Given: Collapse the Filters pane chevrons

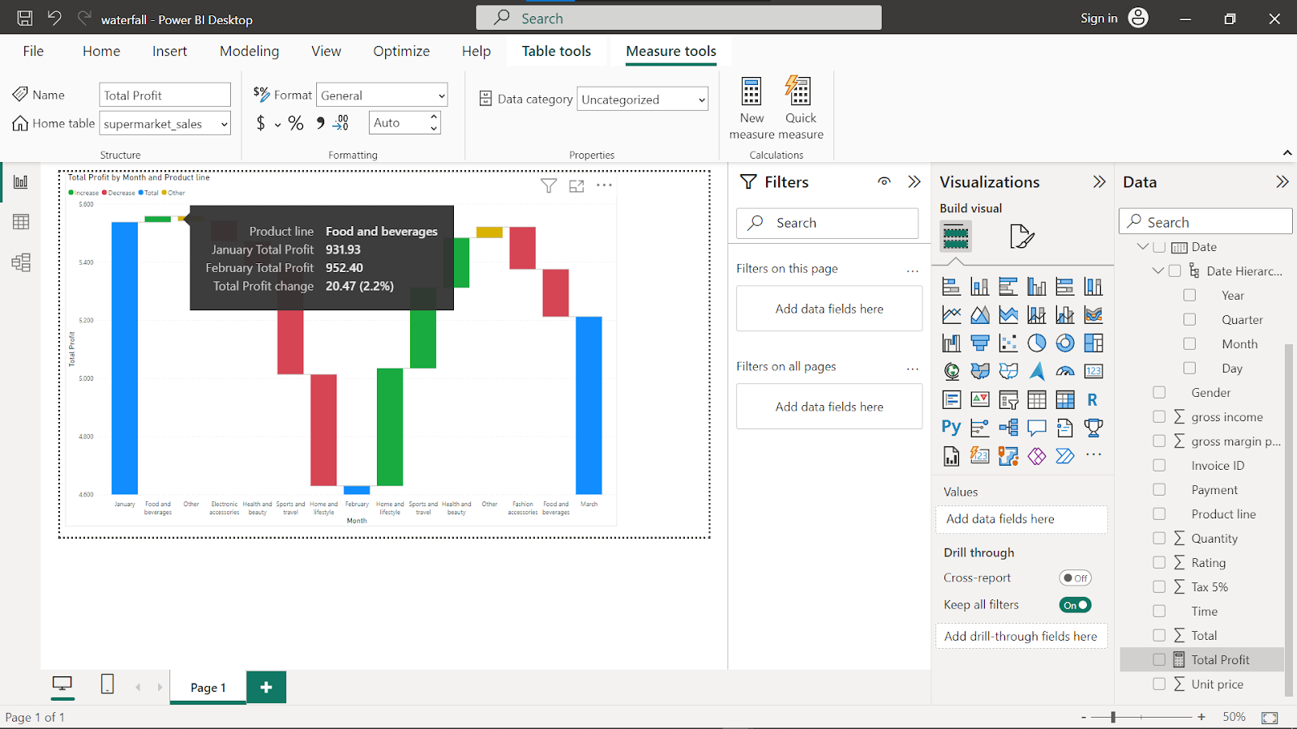Looking at the screenshot, I should pos(914,181).
